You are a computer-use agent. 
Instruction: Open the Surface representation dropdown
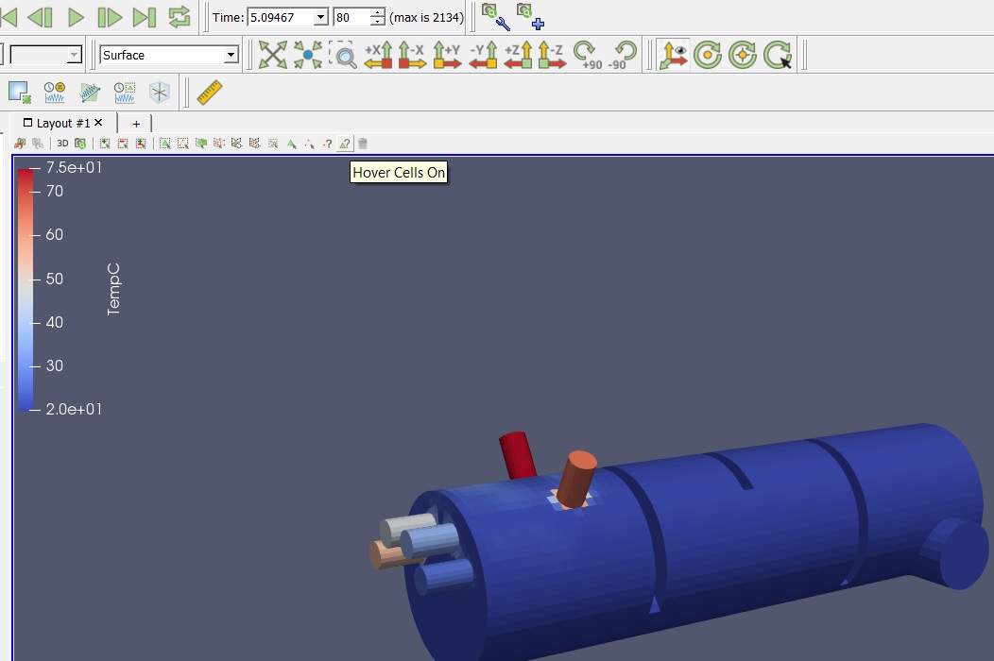230,56
